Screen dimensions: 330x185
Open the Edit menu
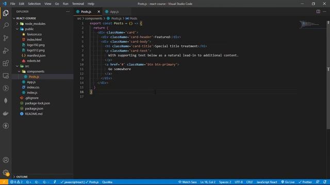(22, 4)
